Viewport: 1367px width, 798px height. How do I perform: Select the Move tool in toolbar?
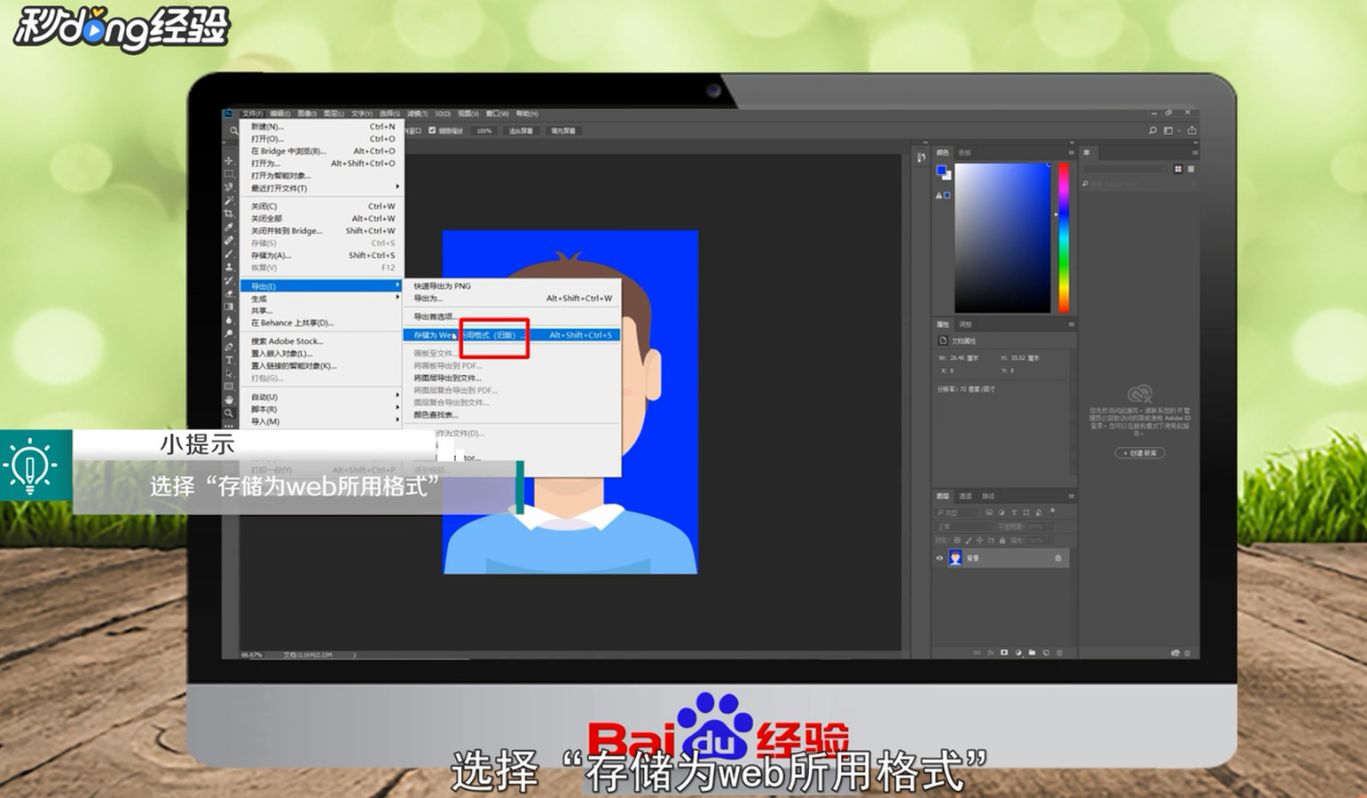click(x=229, y=160)
